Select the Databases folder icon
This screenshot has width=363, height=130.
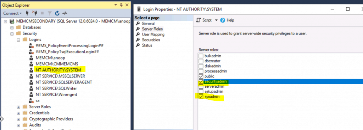point(18,27)
